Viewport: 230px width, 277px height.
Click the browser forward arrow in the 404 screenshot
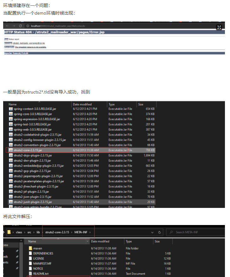pos(14,26)
